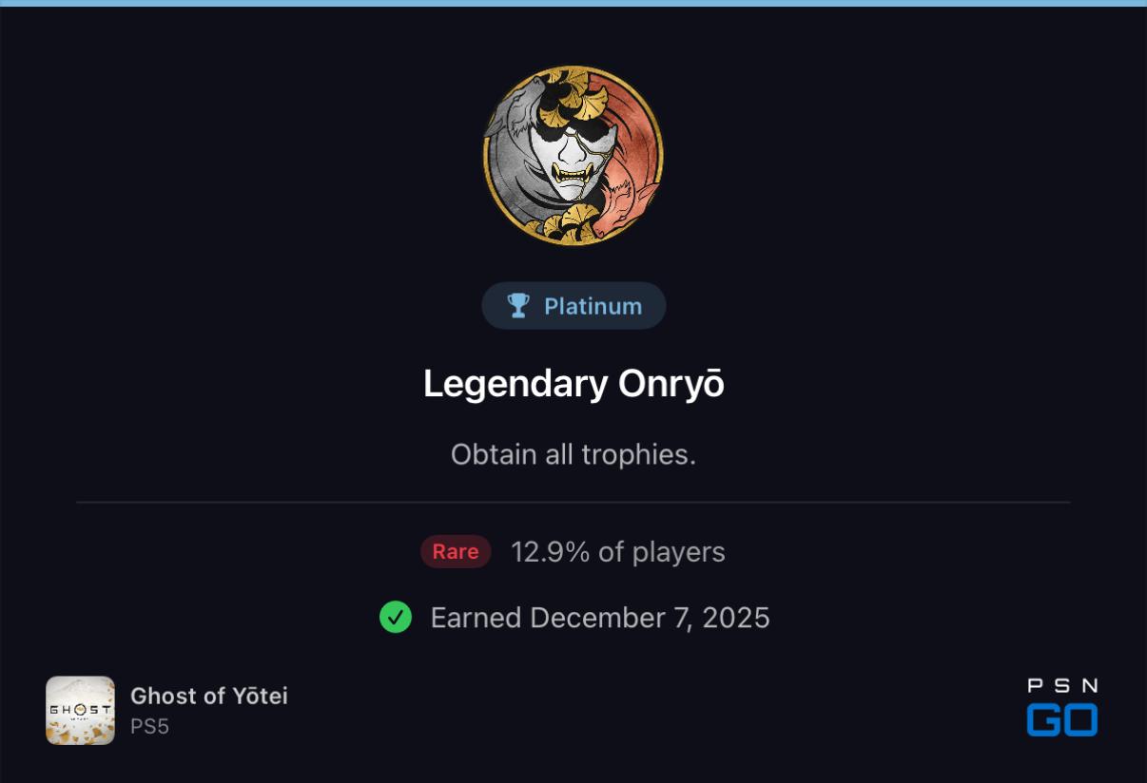Click the wolf illustration inside the trophy circle
The width and height of the screenshot is (1147, 783).
pyautogui.click(x=521, y=105)
